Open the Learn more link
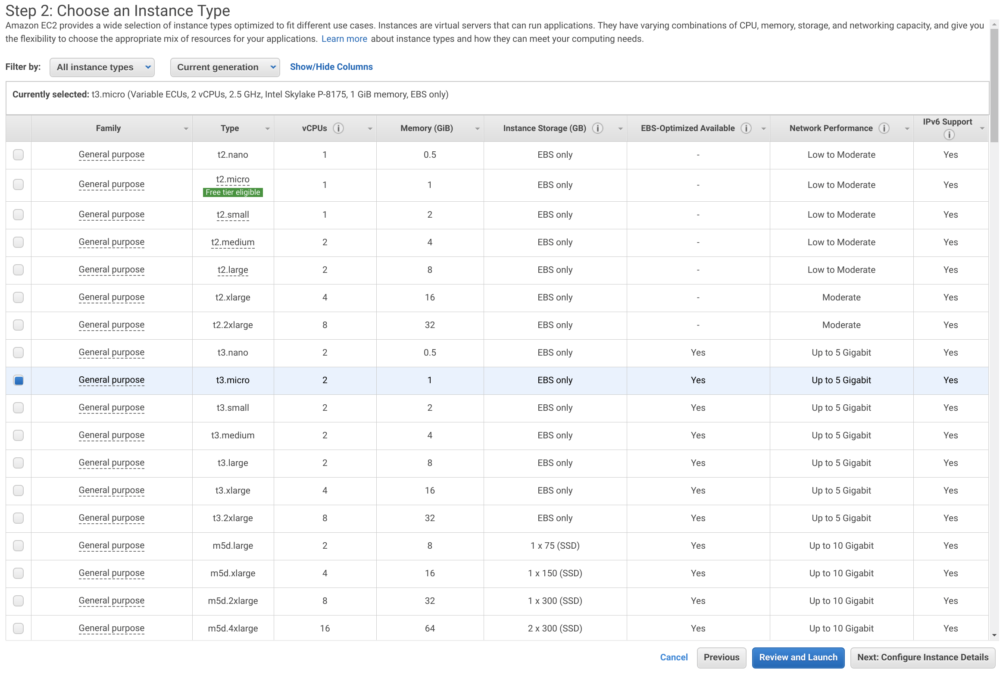The height and width of the screenshot is (675, 1003). point(344,39)
